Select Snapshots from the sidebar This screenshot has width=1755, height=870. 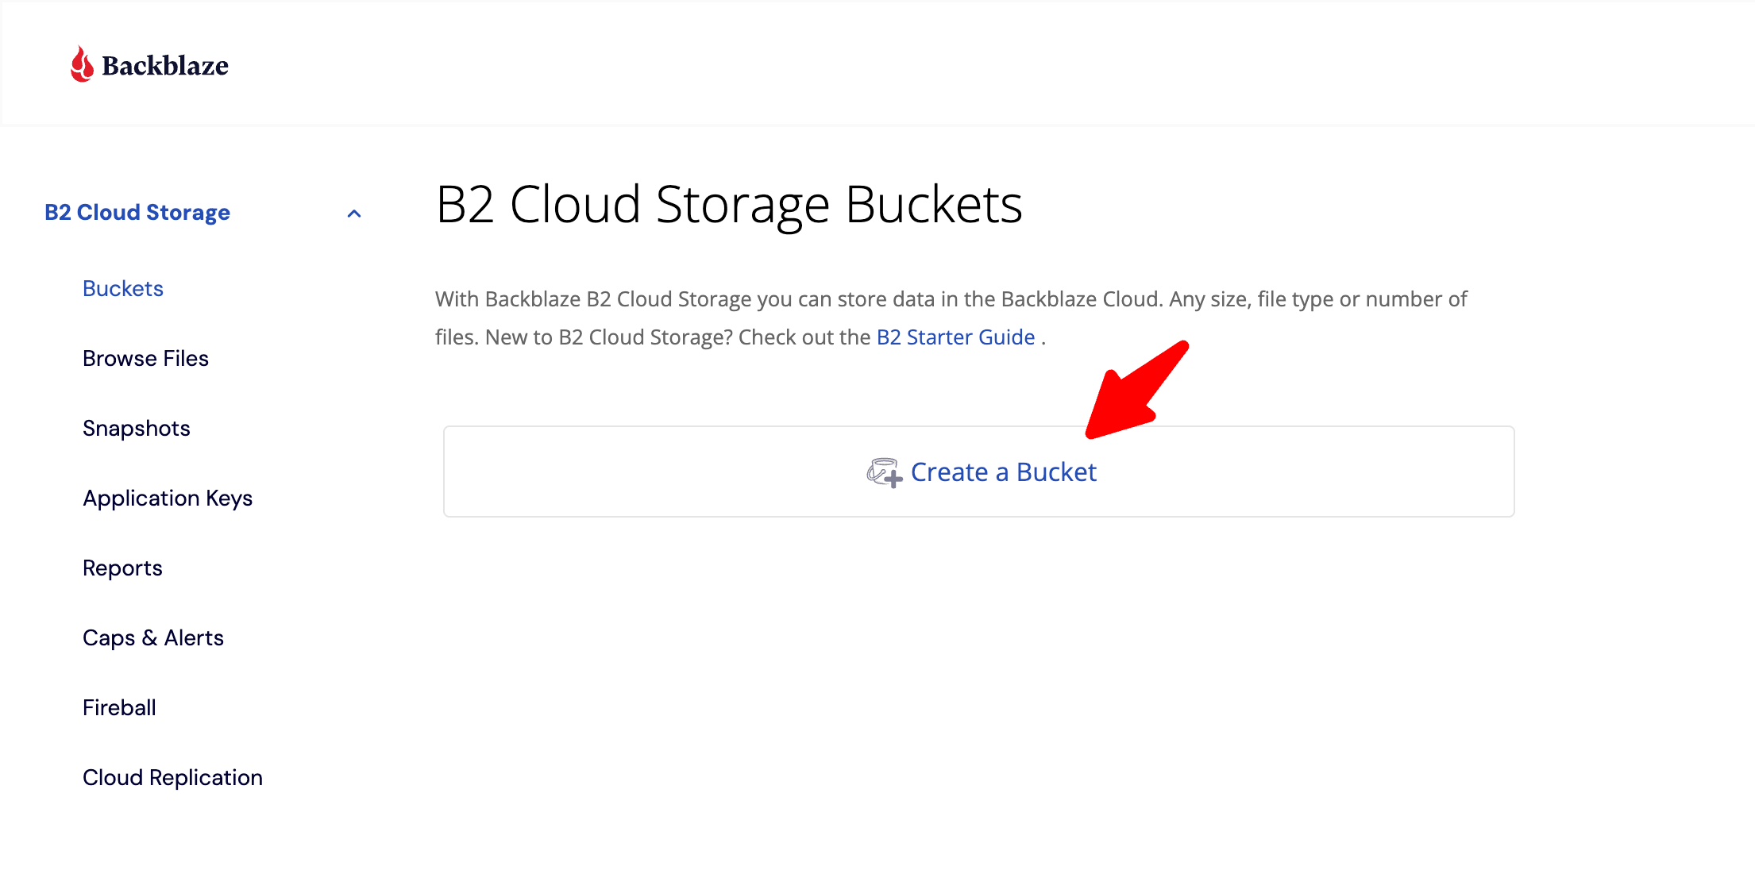coord(137,429)
